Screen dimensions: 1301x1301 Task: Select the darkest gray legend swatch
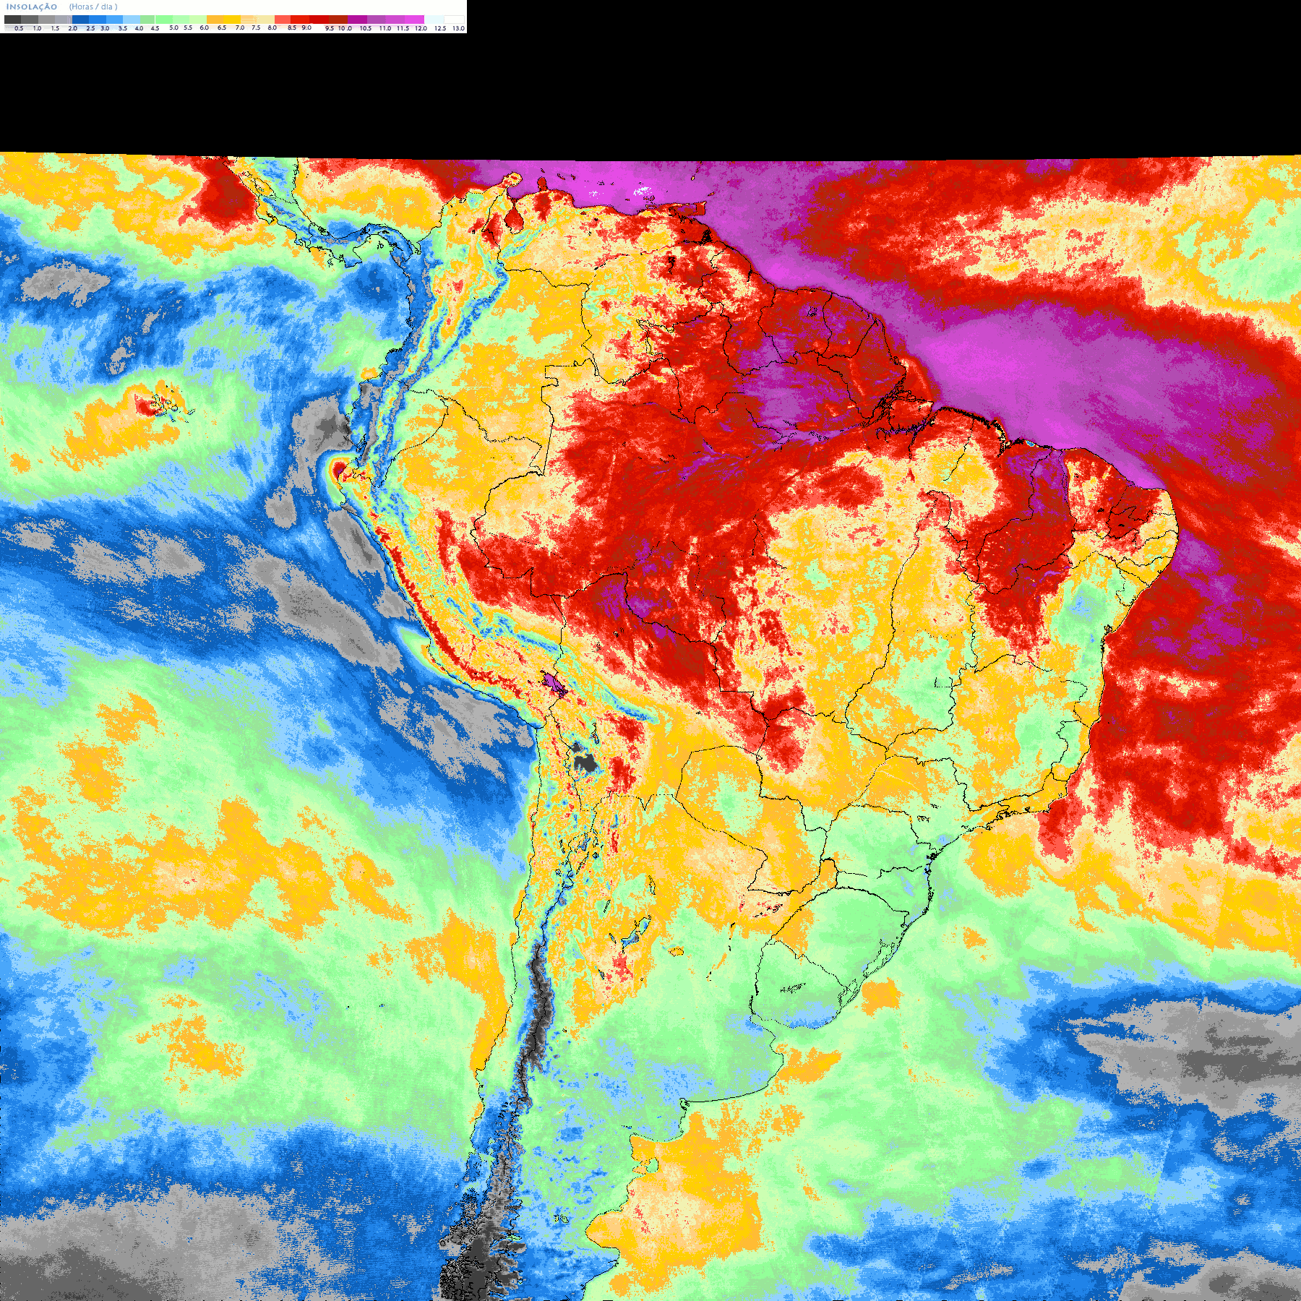click(x=12, y=20)
